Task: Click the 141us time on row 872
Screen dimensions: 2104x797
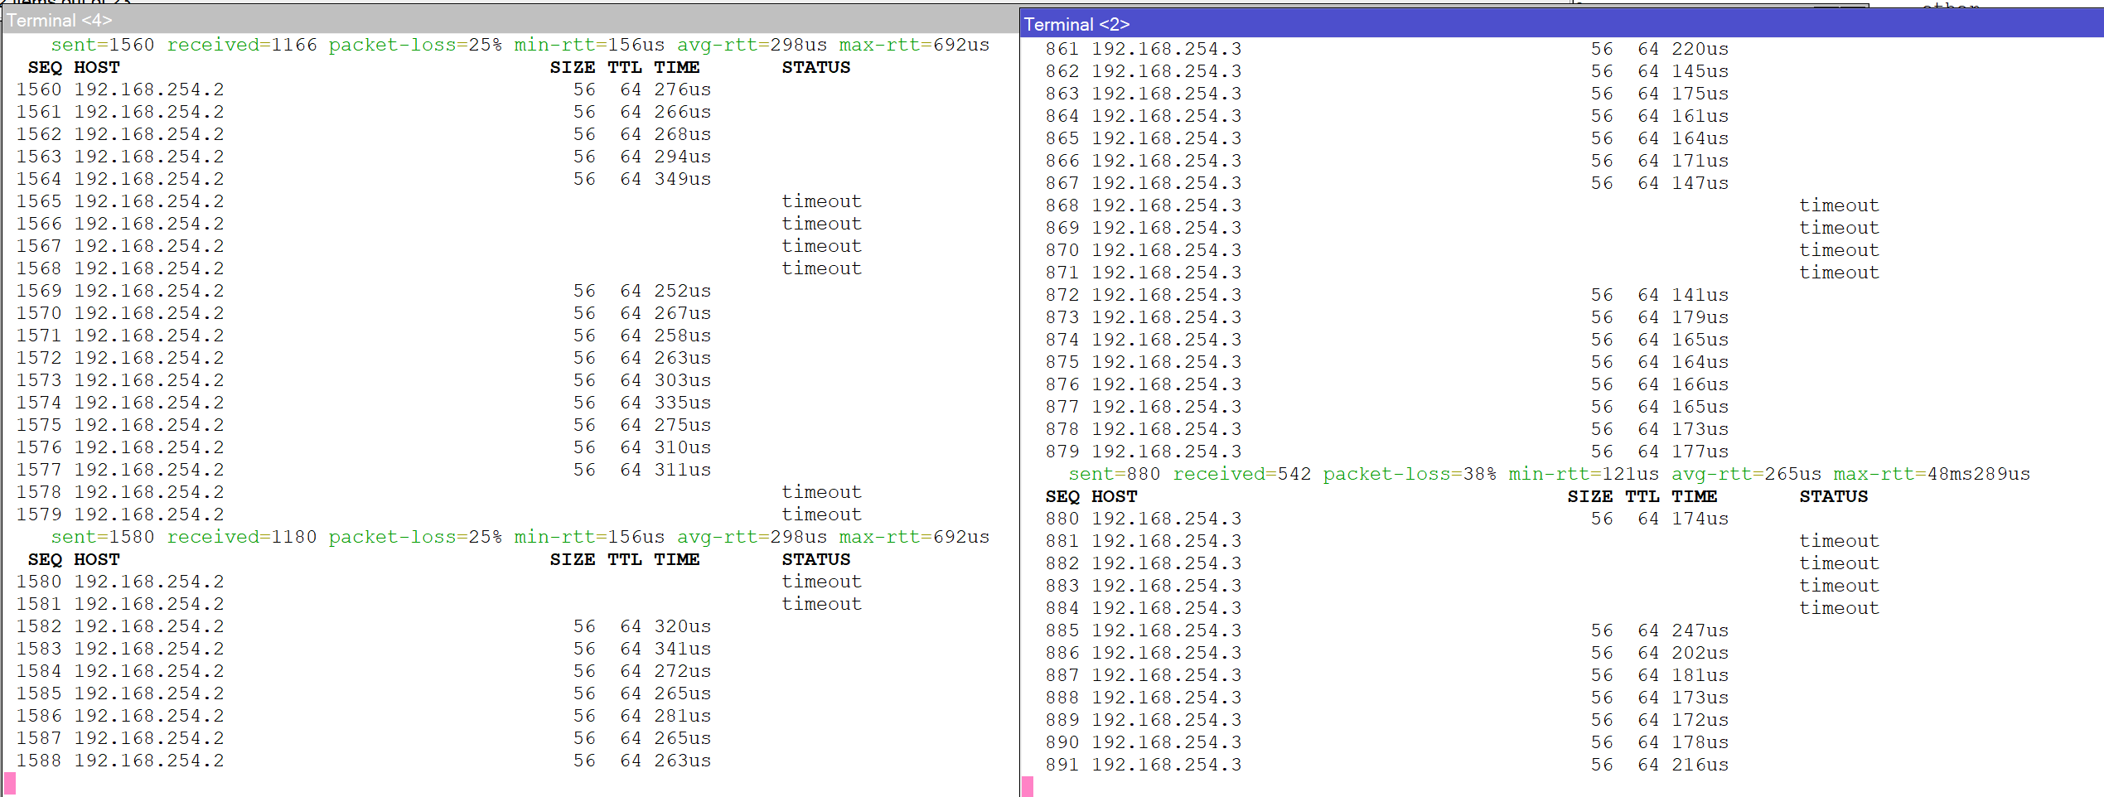Action: pos(1700,295)
